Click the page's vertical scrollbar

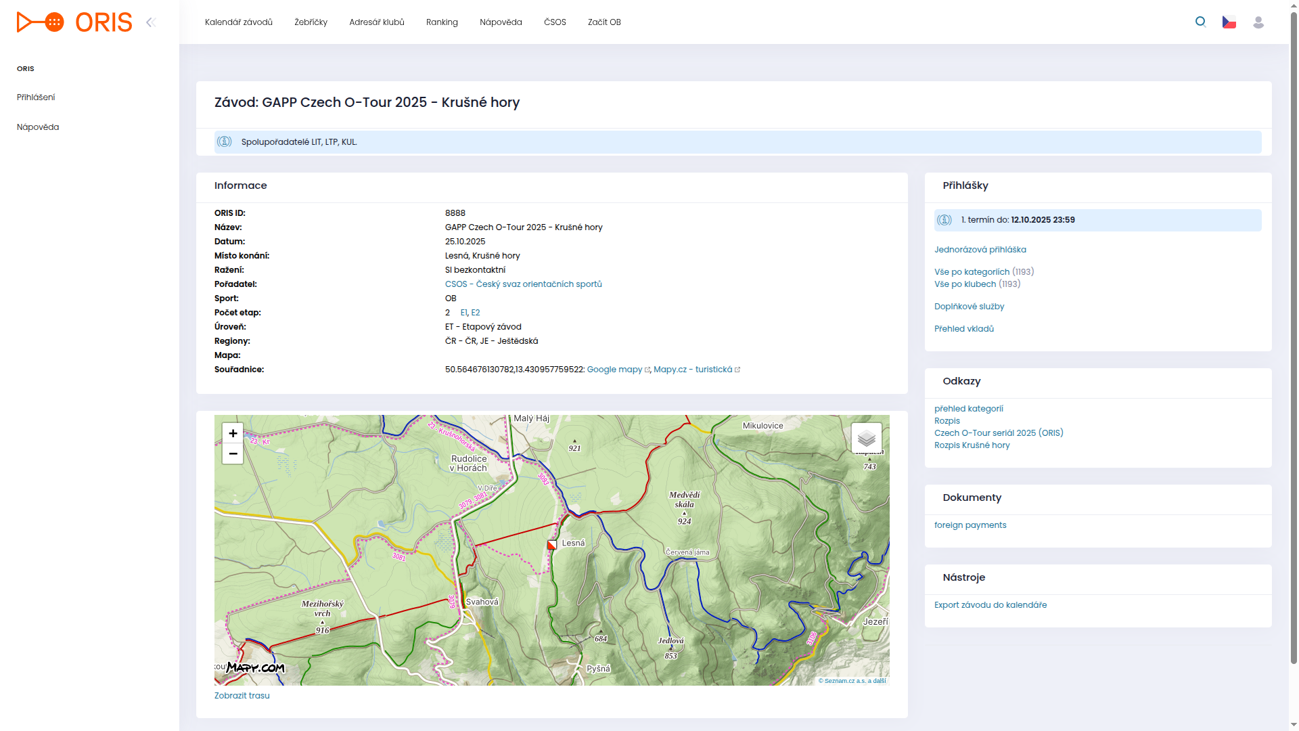1294,338
